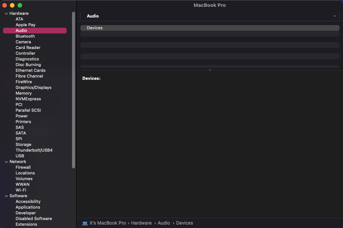
Task: Select Volumes under Network
Action: point(24,179)
